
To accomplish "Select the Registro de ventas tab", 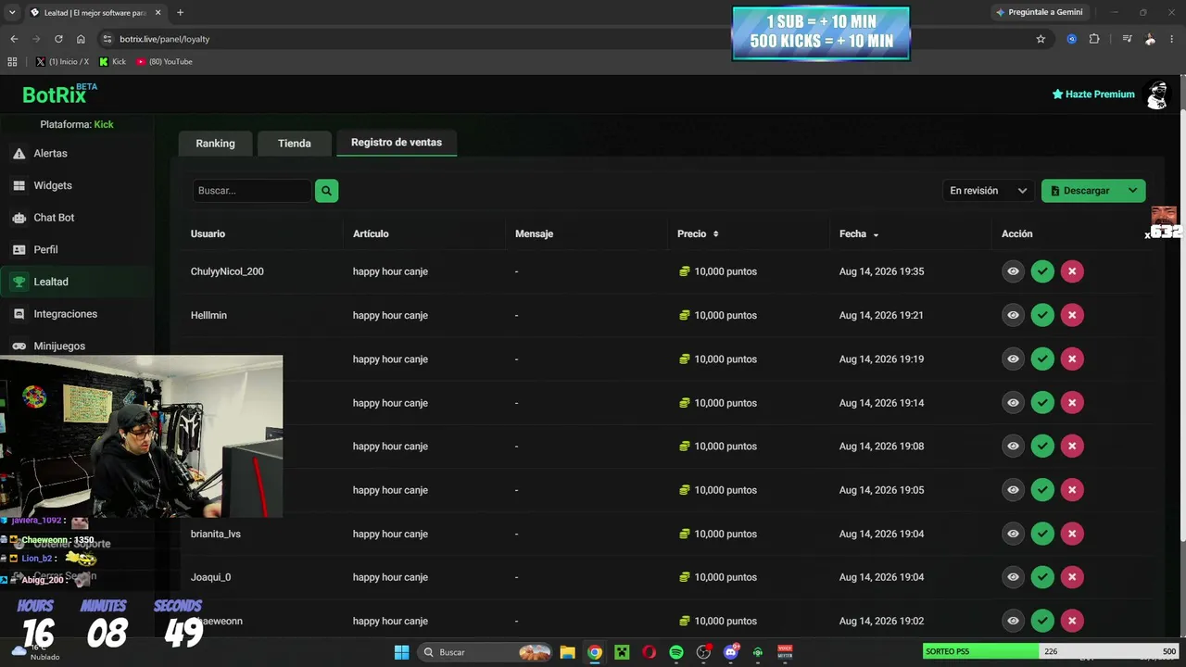I will click(397, 143).
